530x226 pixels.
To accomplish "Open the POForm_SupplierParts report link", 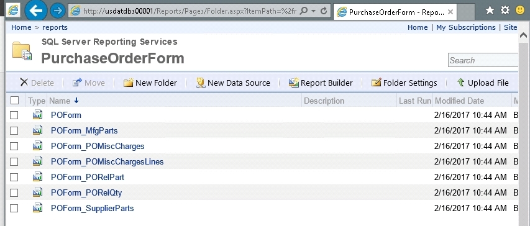I will pyautogui.click(x=93, y=209).
